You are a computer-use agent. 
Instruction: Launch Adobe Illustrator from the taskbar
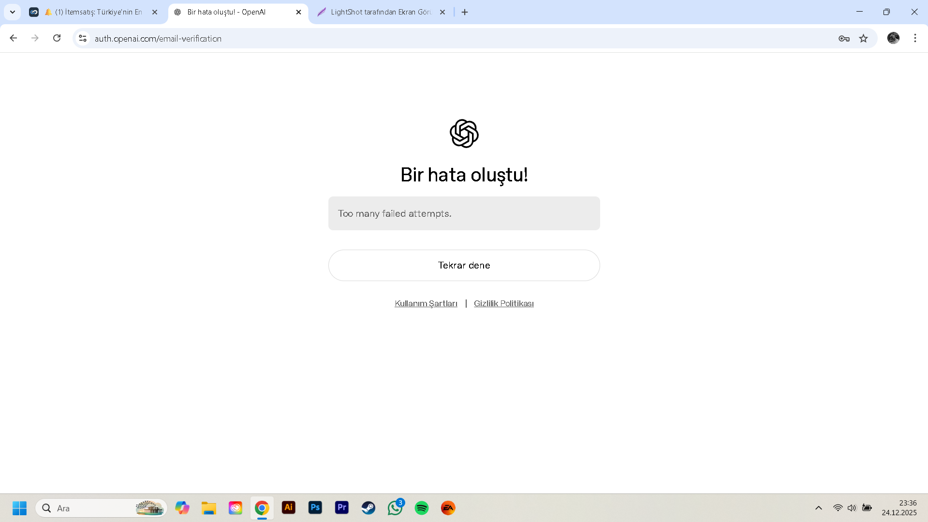click(x=289, y=508)
